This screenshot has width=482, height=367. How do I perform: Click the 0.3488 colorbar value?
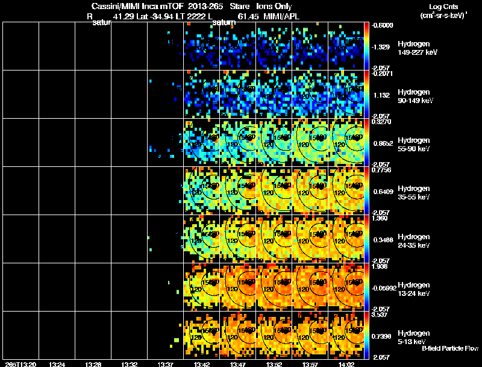coord(383,240)
